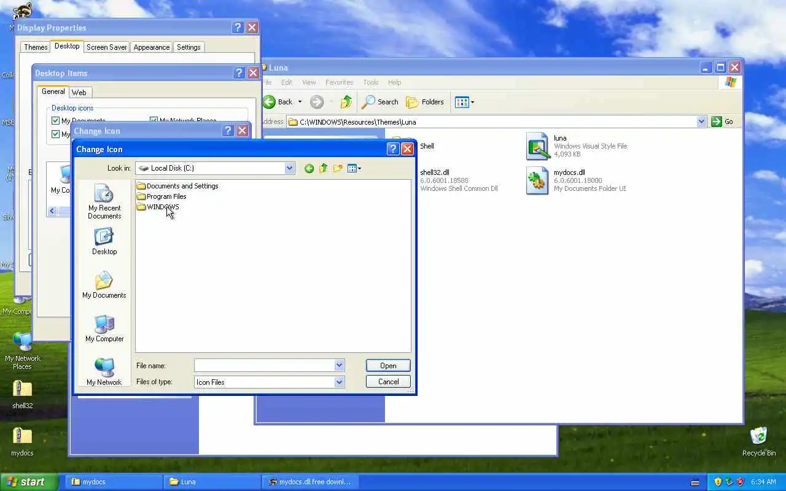This screenshot has width=786, height=491.
Task: Open the Views dropdown in the Luna toolbar
Action: [464, 102]
